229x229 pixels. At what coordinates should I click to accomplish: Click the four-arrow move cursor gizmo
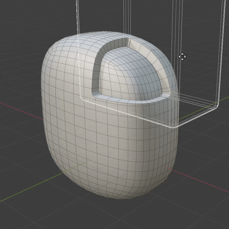click(x=182, y=57)
